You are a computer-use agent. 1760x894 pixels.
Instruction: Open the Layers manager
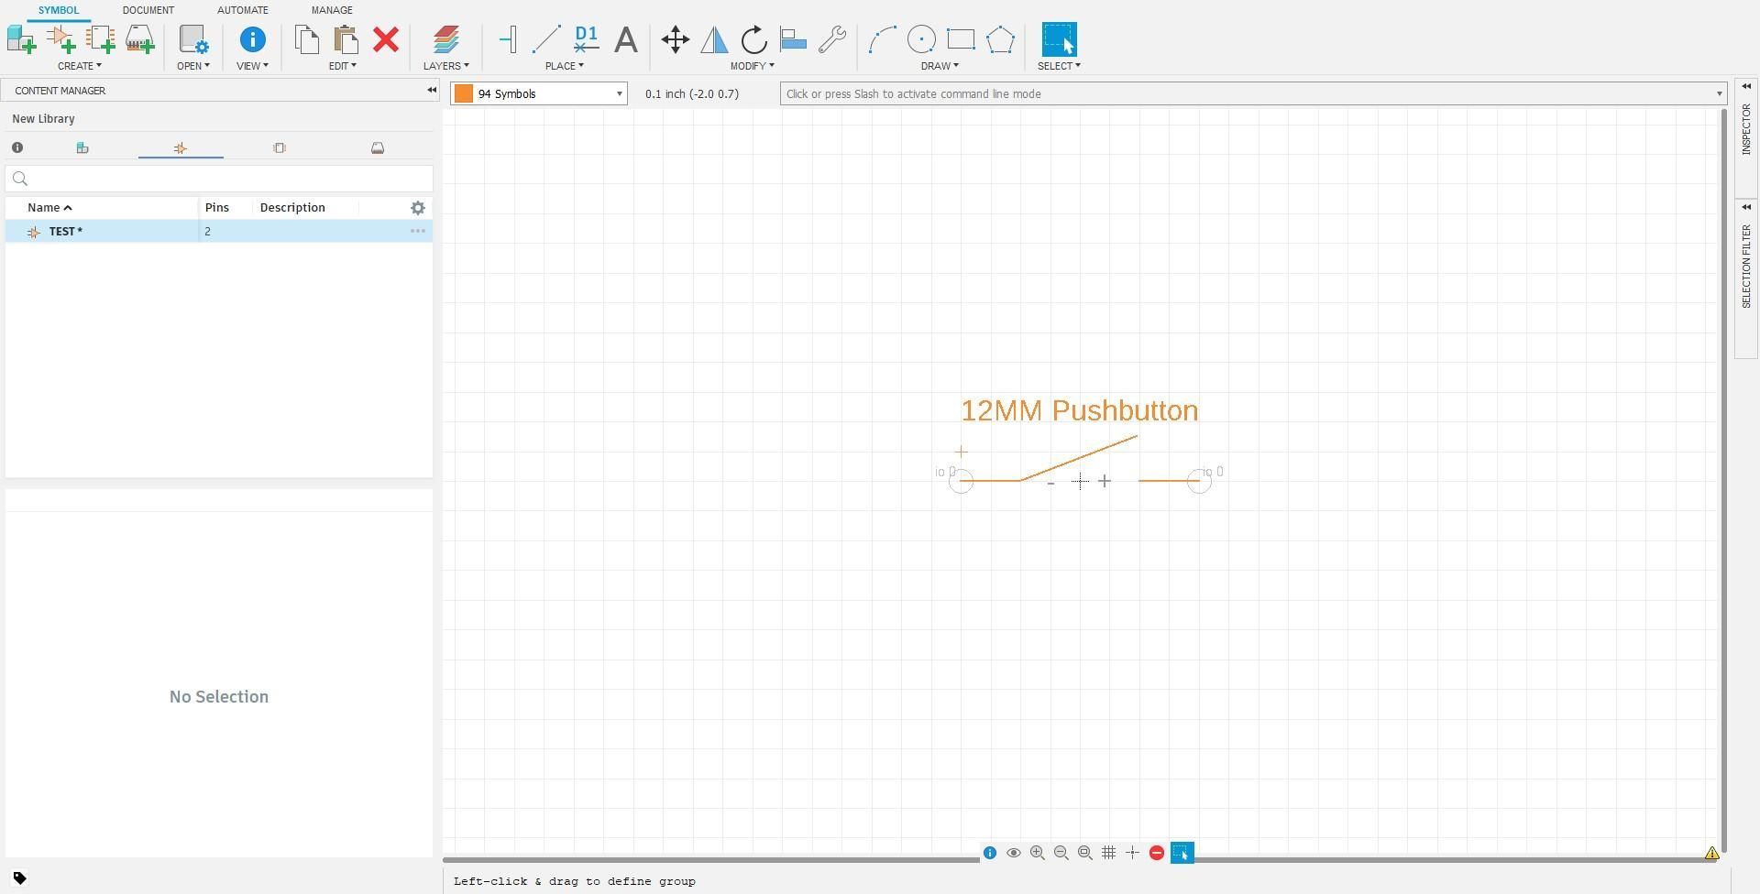tap(445, 39)
